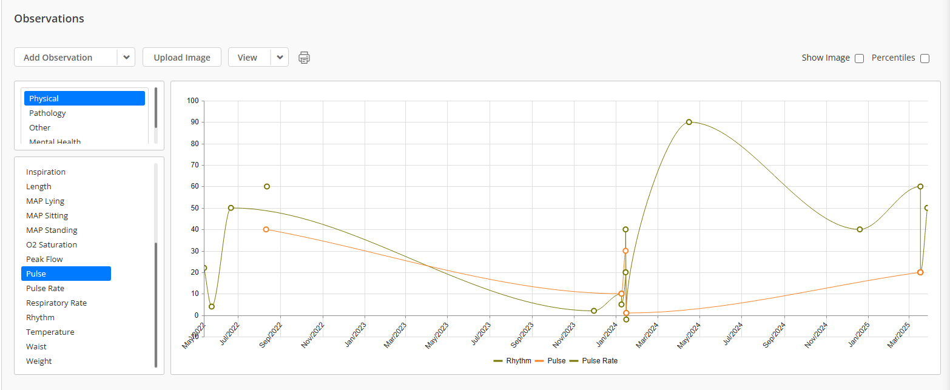Select Weight in the observation list

(39, 361)
